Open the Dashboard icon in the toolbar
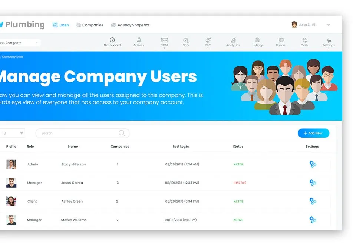The width and height of the screenshot is (353, 243). 112,40
